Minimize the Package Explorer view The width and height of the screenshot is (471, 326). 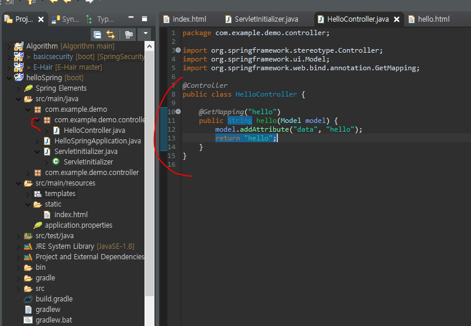tap(131, 18)
